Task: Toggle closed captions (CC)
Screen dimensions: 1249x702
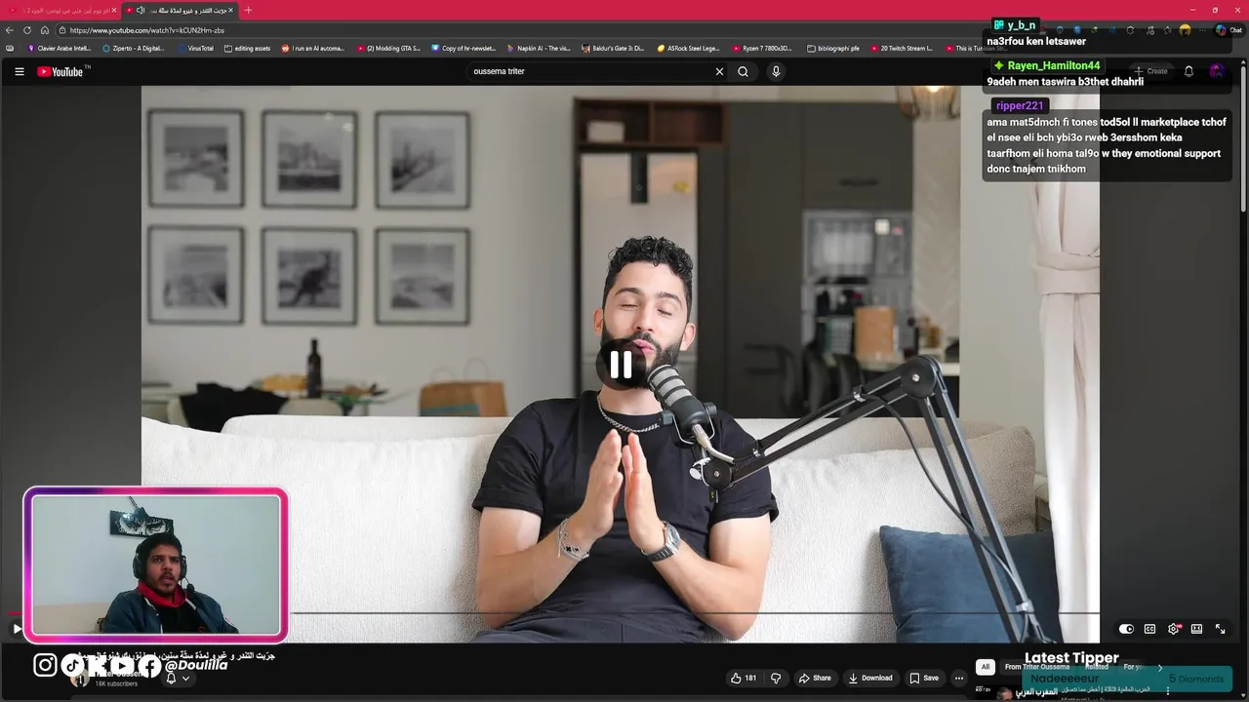Action: coord(1149,629)
